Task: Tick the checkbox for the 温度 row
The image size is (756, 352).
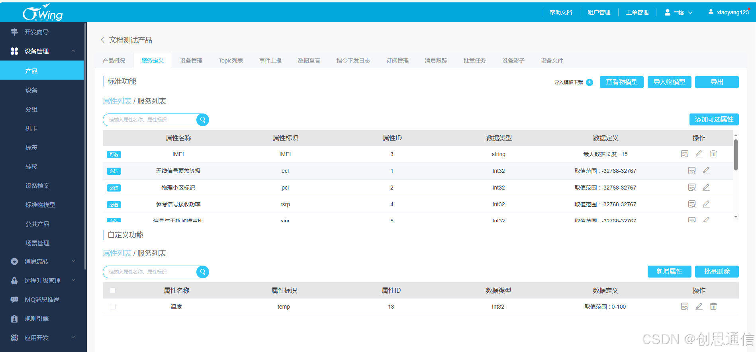Action: pos(113,307)
